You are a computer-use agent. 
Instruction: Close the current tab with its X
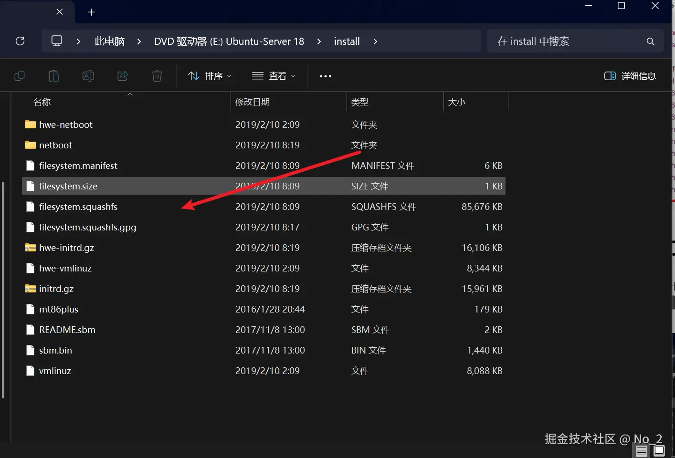point(60,11)
